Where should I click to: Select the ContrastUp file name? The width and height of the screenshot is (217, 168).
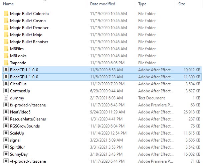[20, 91]
